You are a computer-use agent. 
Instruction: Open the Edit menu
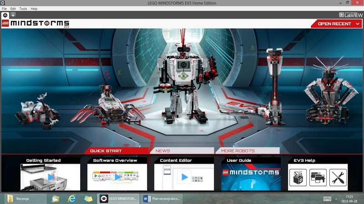(x=13, y=9)
